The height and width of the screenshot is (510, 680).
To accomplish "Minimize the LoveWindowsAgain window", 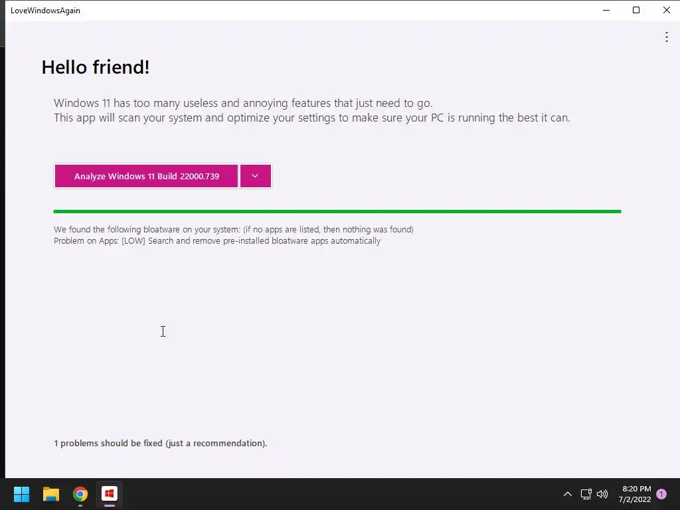I will (606, 10).
